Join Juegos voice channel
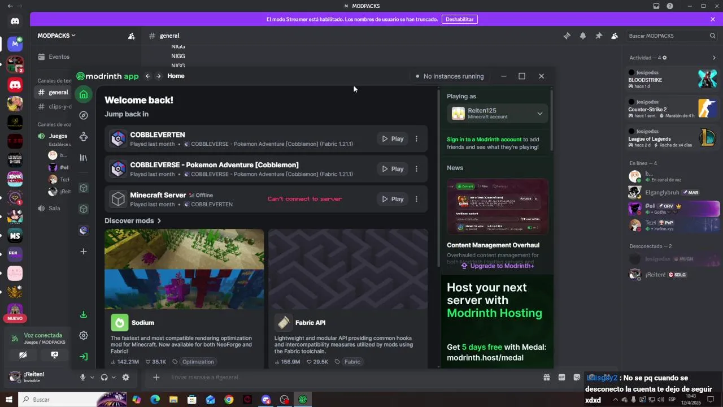Image resolution: width=723 pixels, height=407 pixels. click(x=54, y=136)
